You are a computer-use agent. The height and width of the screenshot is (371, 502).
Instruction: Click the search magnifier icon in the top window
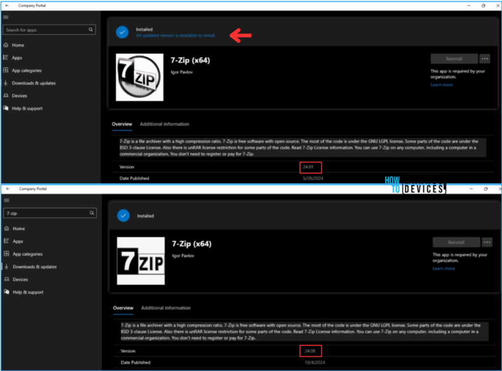(91, 30)
